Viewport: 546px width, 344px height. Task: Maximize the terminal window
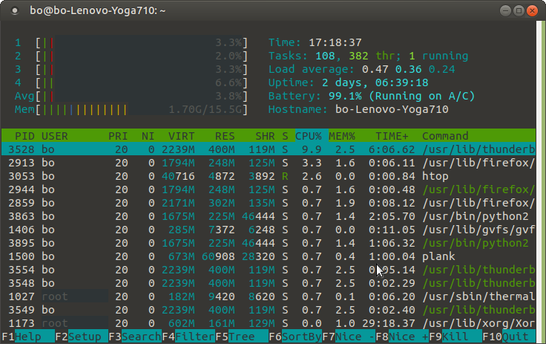(x=519, y=11)
